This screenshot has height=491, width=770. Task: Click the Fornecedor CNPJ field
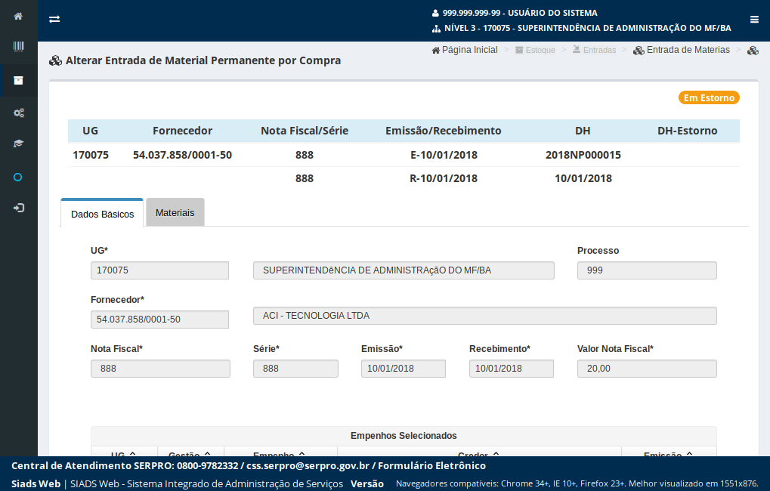[159, 320]
